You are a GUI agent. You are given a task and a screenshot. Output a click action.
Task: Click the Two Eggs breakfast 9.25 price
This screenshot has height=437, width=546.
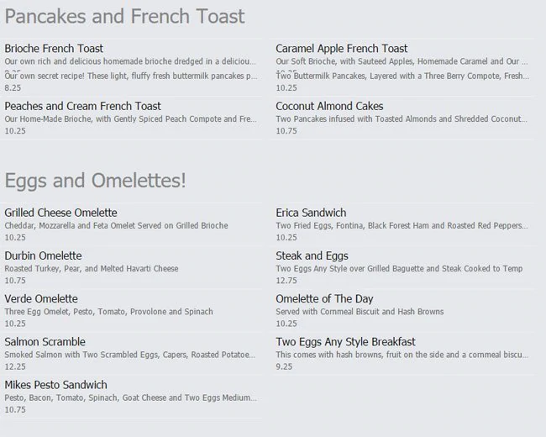(x=284, y=366)
